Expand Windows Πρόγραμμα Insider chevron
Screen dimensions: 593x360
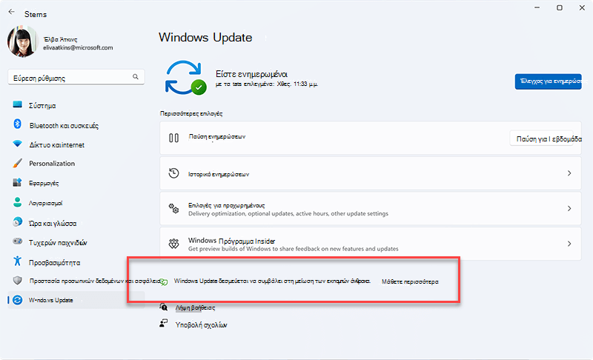tap(569, 244)
